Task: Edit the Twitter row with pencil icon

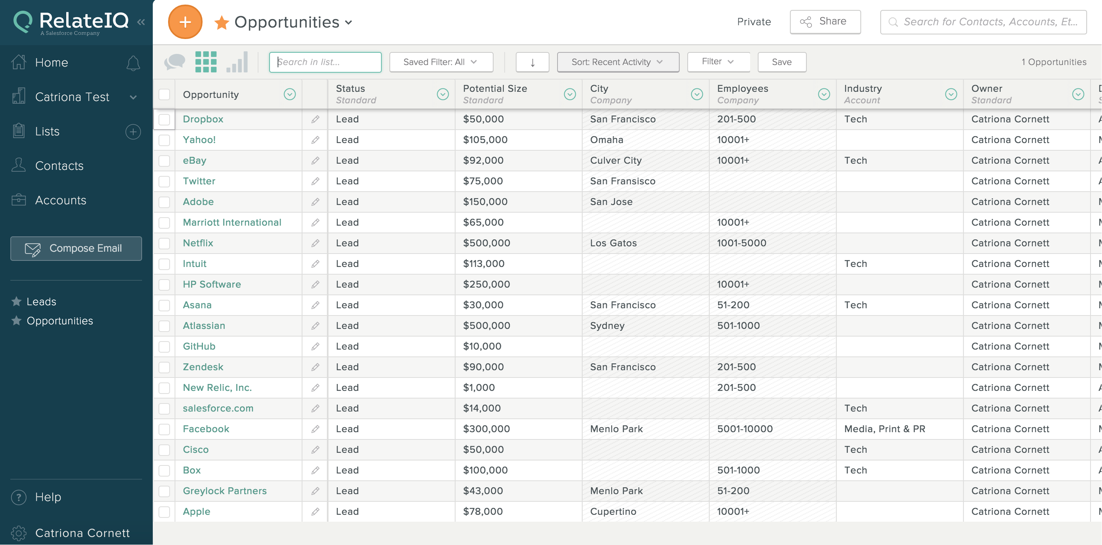Action: pos(315,181)
